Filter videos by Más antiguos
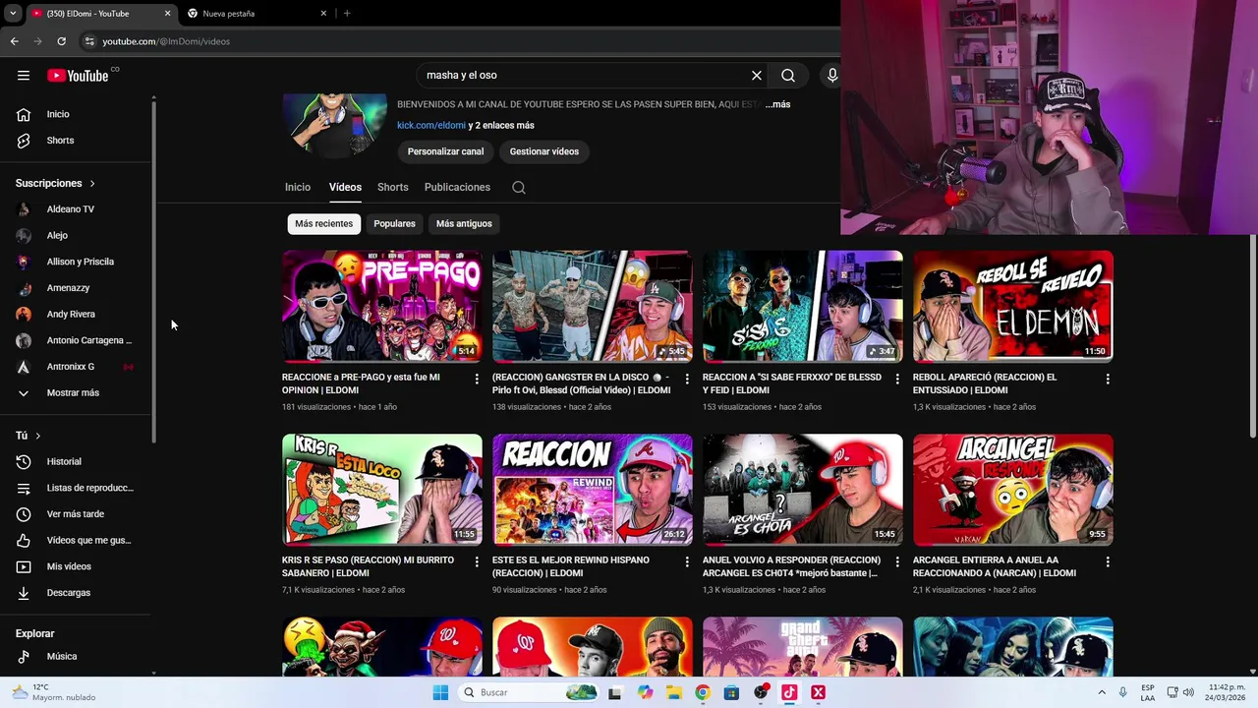 tap(464, 223)
